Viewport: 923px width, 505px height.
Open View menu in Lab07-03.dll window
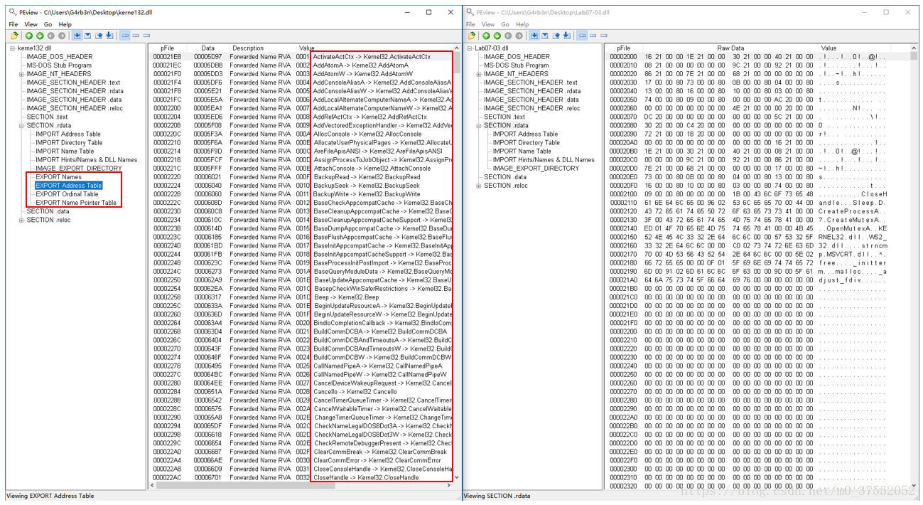[x=488, y=24]
